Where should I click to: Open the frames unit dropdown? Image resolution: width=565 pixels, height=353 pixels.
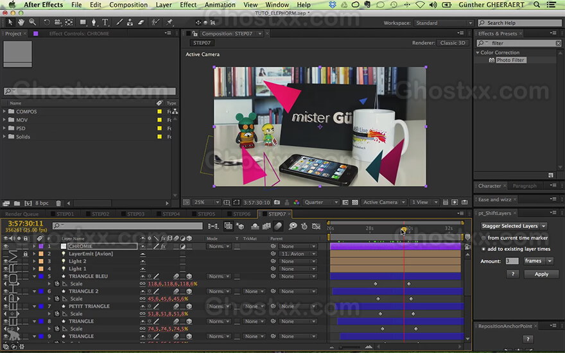click(538, 261)
